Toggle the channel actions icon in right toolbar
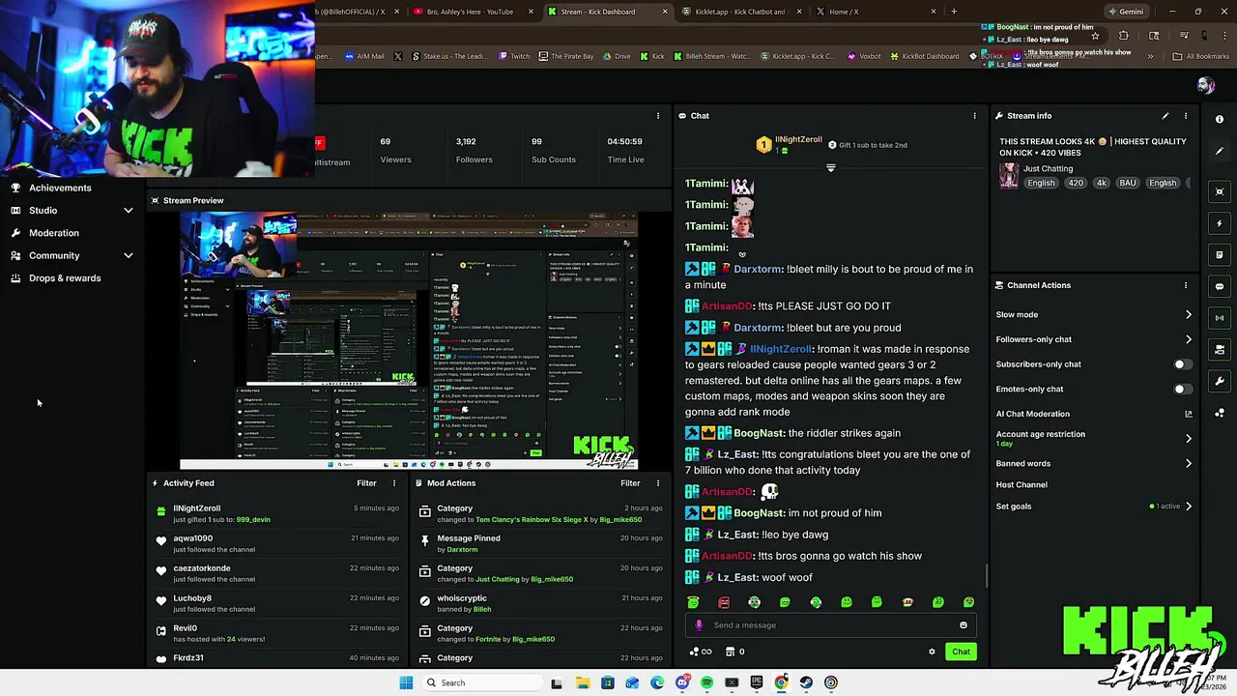The width and height of the screenshot is (1237, 696). pos(1220,350)
